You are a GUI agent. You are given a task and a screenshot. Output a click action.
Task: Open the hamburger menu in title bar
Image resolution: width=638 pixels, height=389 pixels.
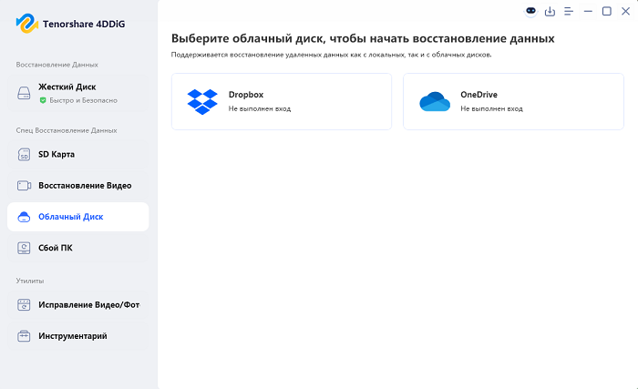pos(569,12)
